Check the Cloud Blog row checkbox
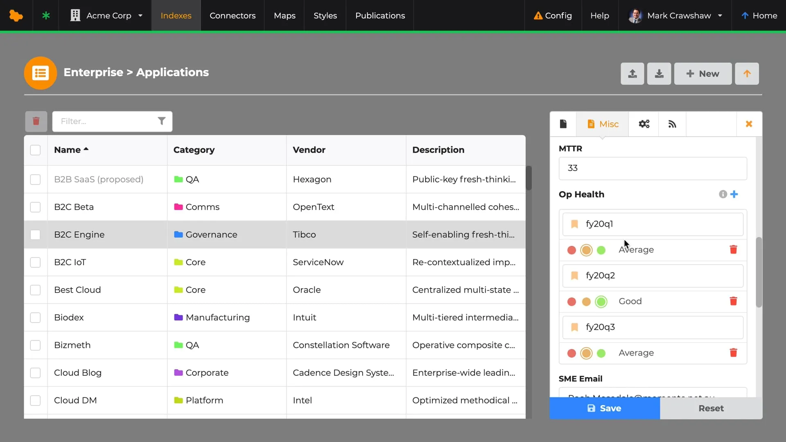 click(x=35, y=373)
